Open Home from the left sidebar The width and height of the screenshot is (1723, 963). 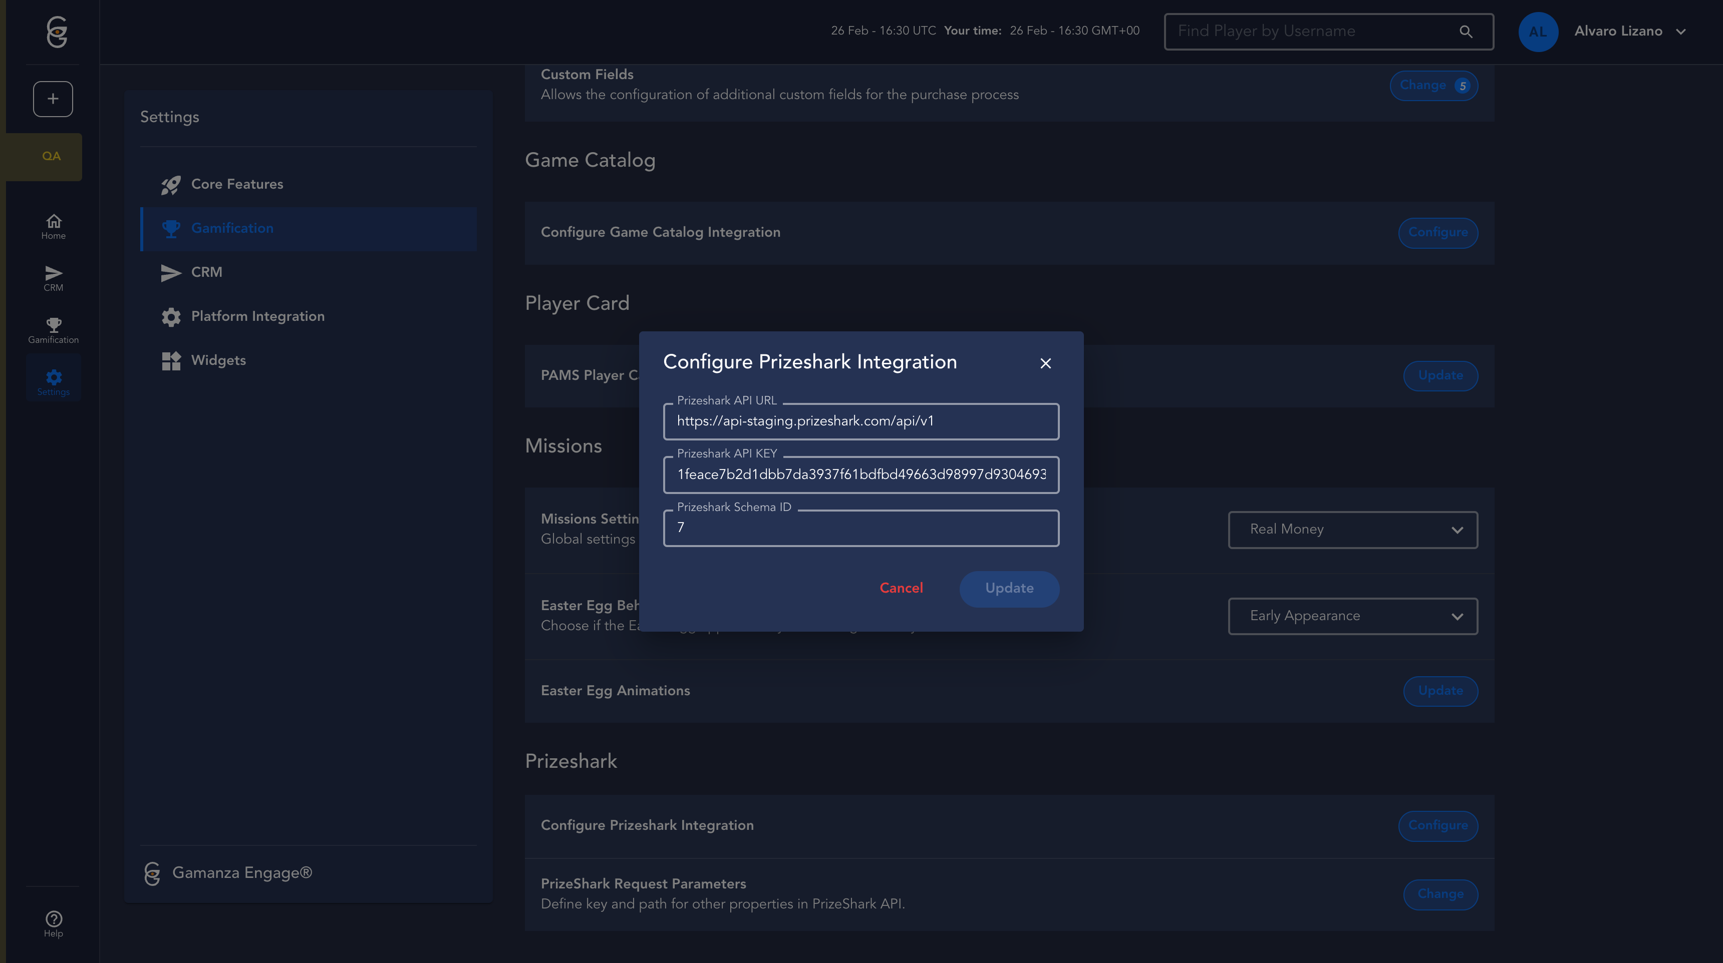(54, 227)
